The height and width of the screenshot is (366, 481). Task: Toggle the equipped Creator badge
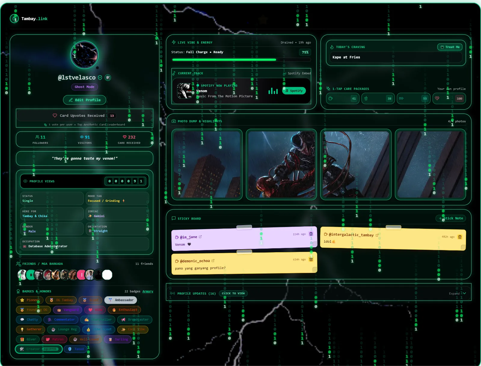pyautogui.click(x=39, y=349)
